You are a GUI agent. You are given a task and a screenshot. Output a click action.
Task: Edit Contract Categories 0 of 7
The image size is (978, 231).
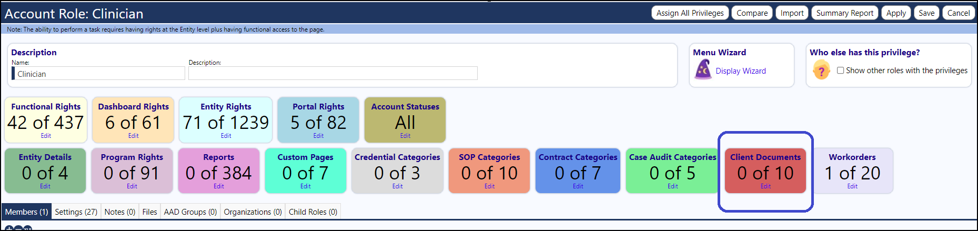coord(578,186)
